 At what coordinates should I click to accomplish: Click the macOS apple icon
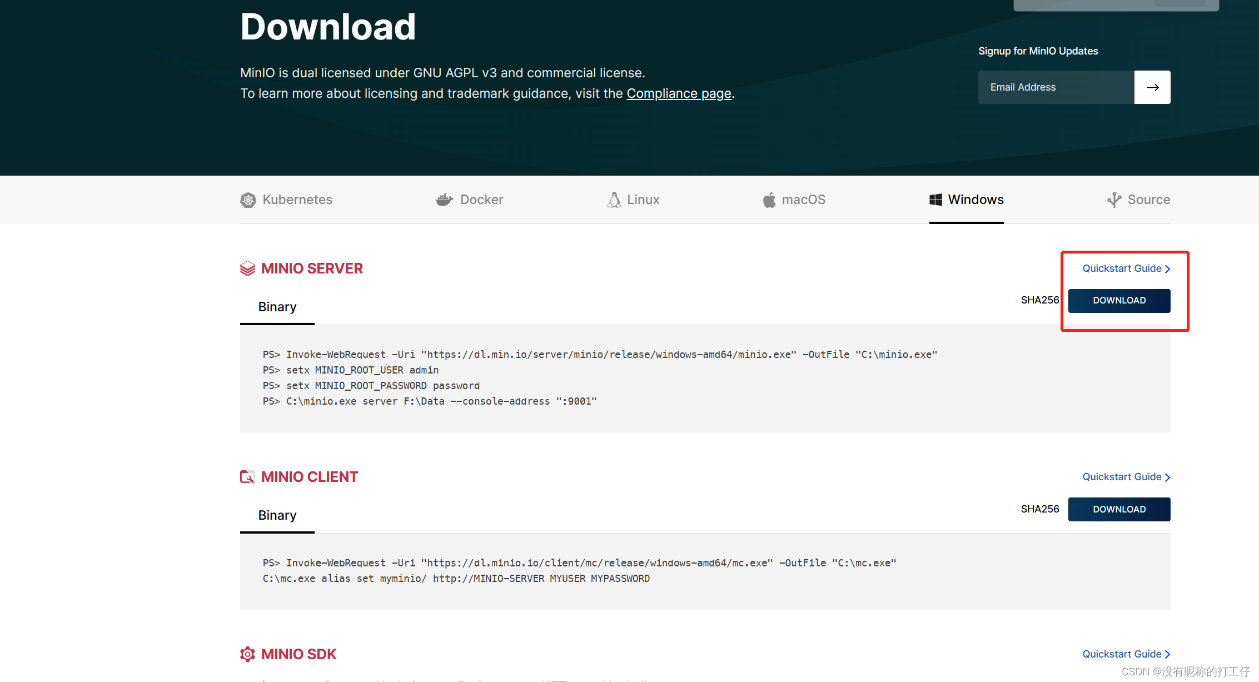(769, 200)
